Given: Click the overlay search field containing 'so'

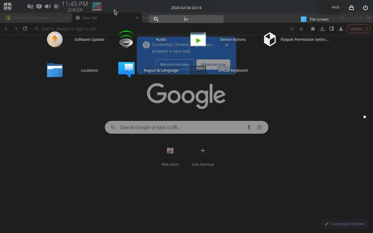Looking at the screenshot, I should pos(186,19).
